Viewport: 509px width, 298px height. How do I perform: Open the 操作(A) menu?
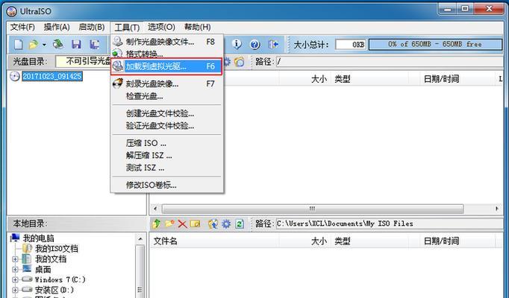(57, 27)
